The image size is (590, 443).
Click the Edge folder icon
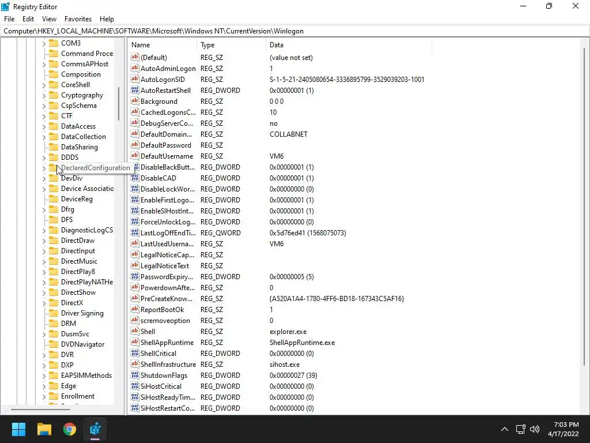click(x=54, y=385)
